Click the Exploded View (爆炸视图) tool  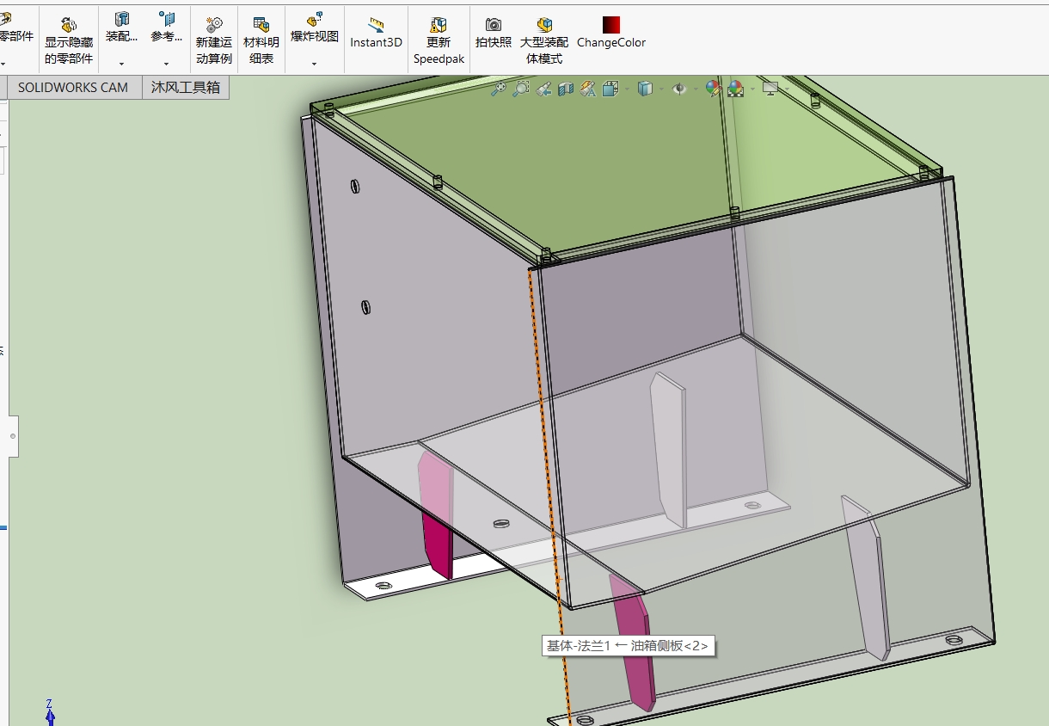pyautogui.click(x=314, y=28)
